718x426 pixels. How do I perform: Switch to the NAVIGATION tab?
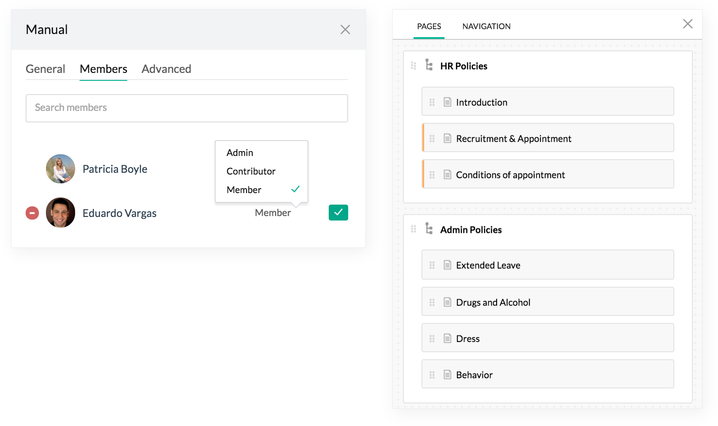click(486, 27)
